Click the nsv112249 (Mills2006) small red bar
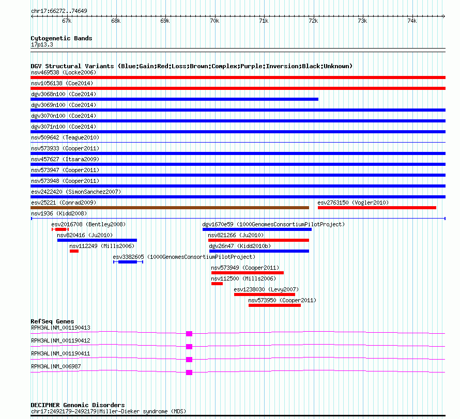Viewport: 460px width, 419px height. point(74,251)
